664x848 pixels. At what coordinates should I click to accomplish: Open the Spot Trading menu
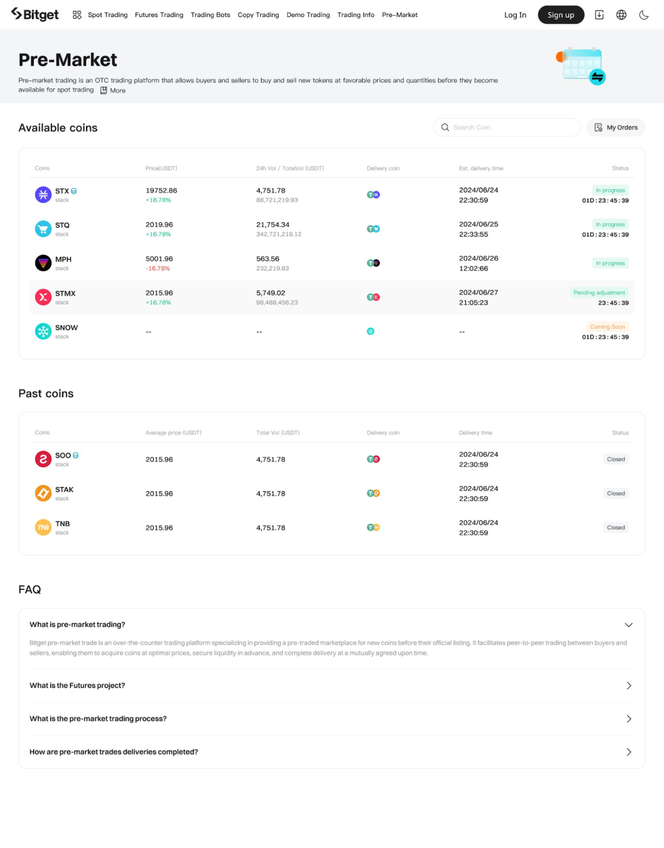108,15
